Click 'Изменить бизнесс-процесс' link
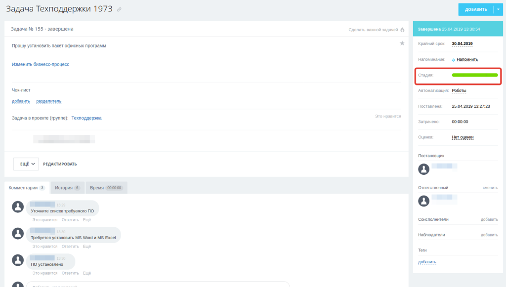The height and width of the screenshot is (287, 506). pyautogui.click(x=41, y=64)
